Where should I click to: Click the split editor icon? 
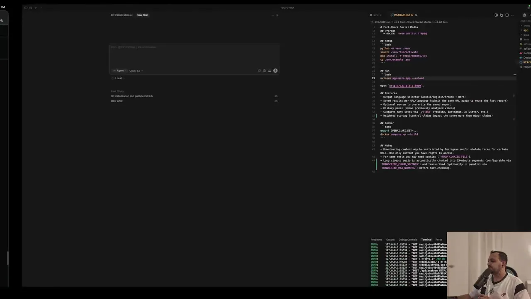[507, 15]
